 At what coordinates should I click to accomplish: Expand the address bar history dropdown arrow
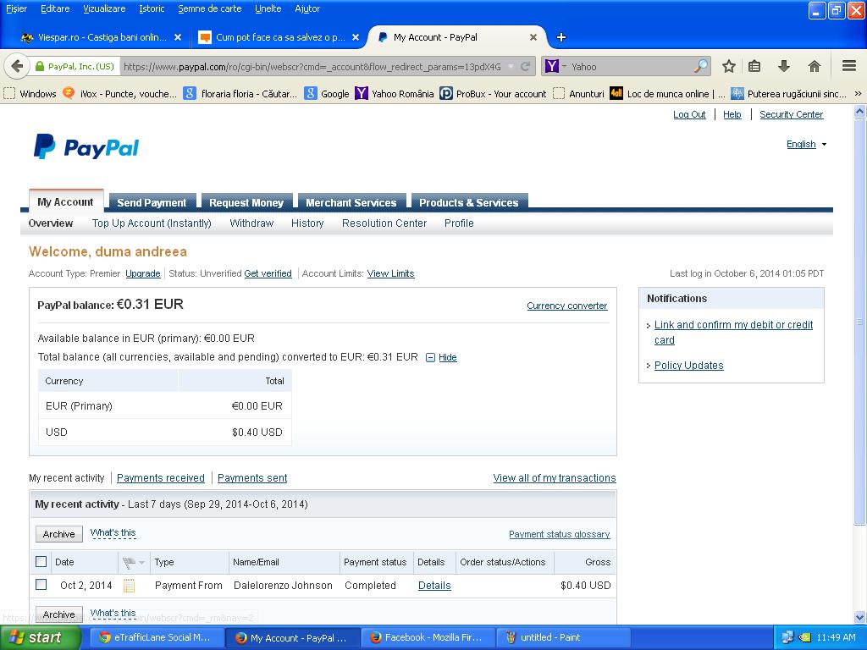tap(511, 66)
